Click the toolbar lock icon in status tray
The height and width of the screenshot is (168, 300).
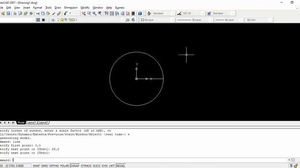296,166
